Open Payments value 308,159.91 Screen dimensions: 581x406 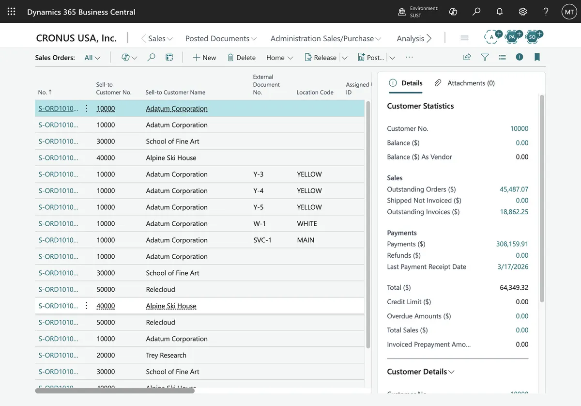click(512, 244)
